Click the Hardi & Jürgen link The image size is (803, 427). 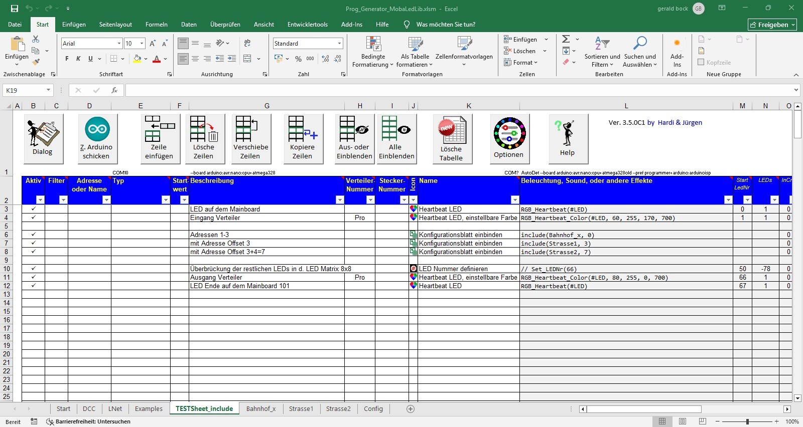pos(680,123)
